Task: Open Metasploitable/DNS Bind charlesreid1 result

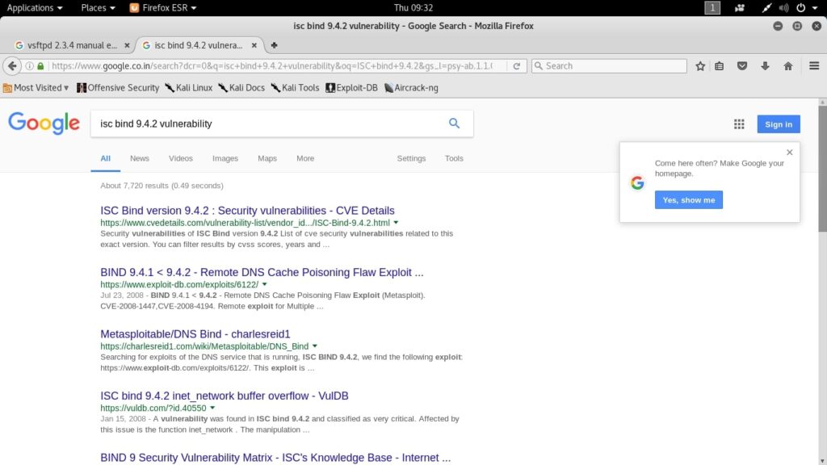Action: coord(195,333)
